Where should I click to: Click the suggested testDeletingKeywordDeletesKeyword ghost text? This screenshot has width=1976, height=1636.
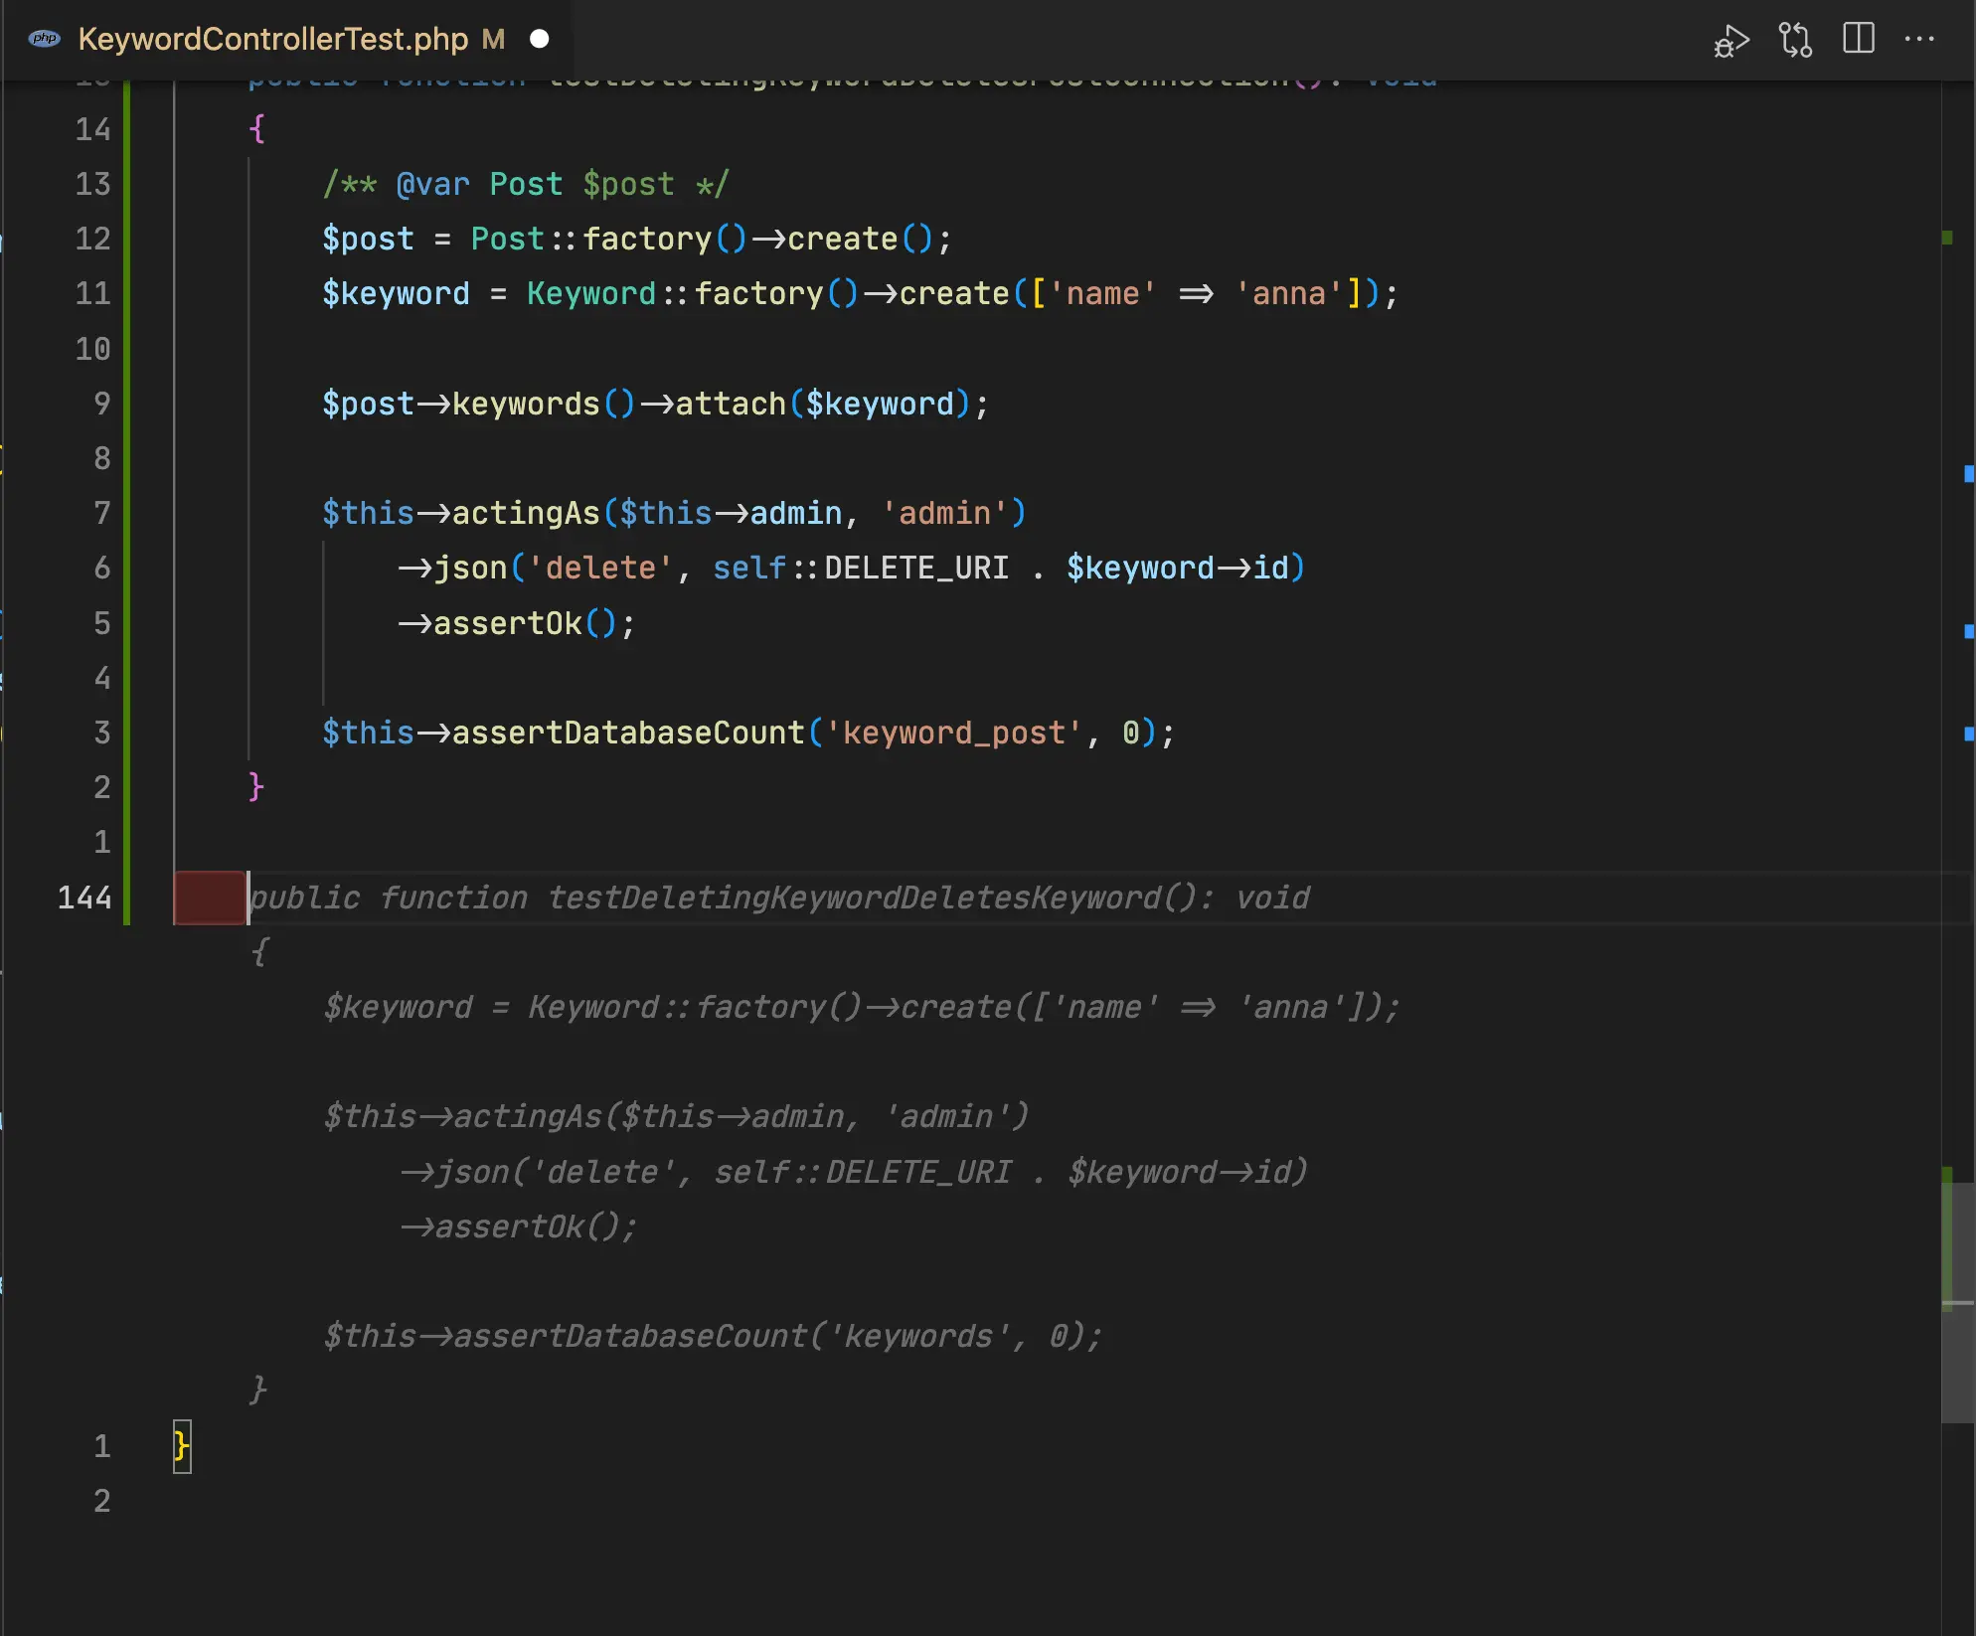tap(855, 898)
